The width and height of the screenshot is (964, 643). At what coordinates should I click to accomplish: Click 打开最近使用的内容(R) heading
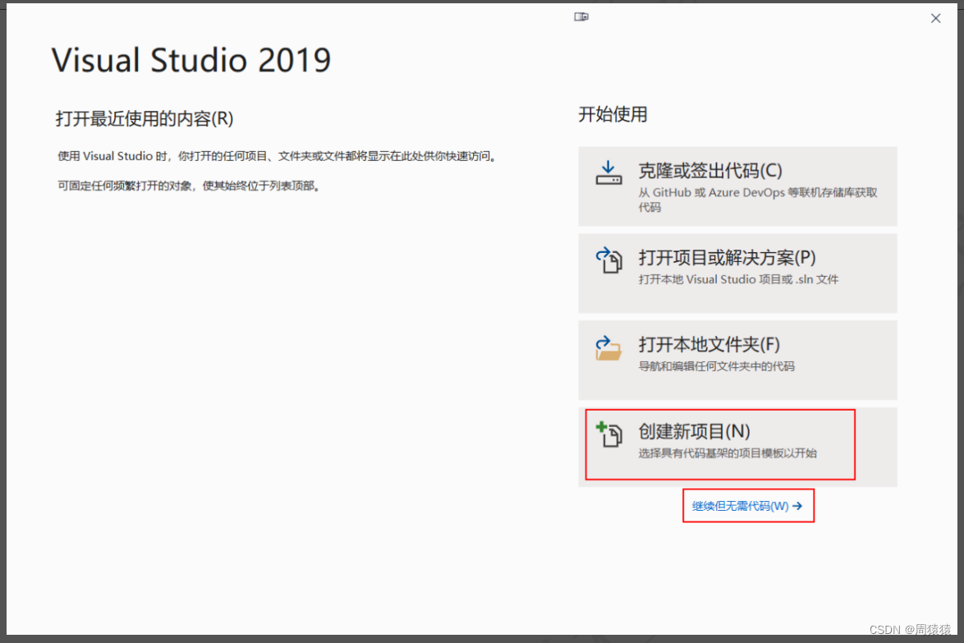[x=145, y=118]
